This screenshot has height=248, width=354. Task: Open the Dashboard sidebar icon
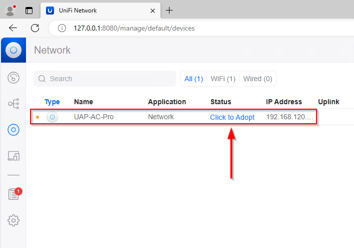[x=13, y=77]
